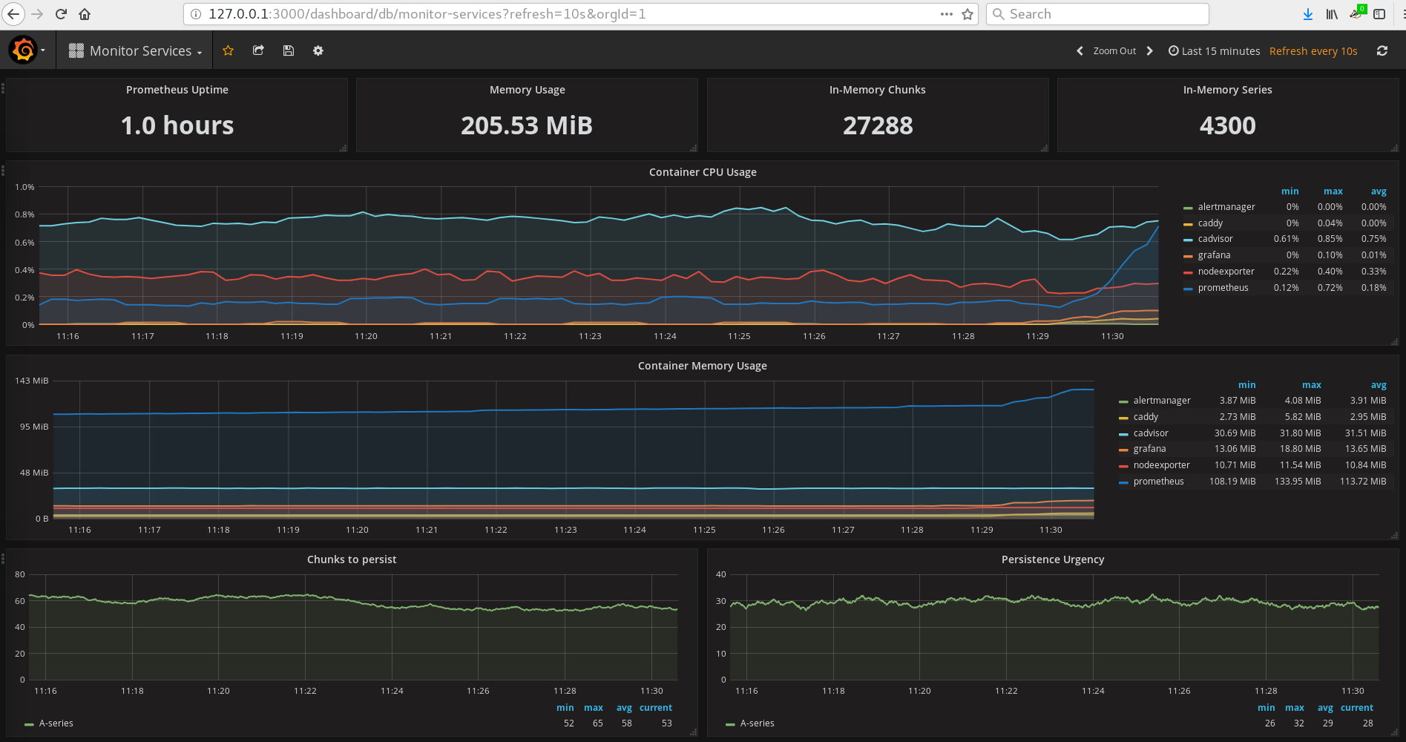1406x742 pixels.
Task: Toggle the prometheus series in CPU legend
Action: click(1223, 288)
